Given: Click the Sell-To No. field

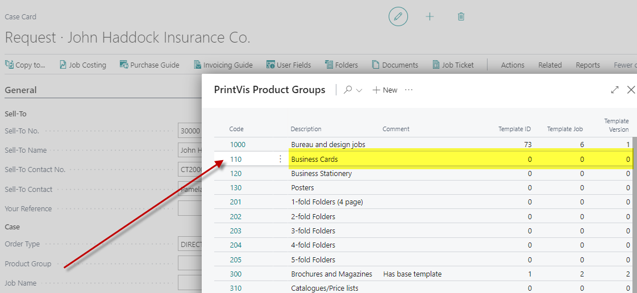Looking at the screenshot, I should [x=190, y=131].
